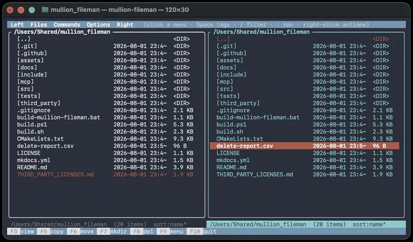Viewport: 413px width, 242px height.
Task: Click the F10 quit button
Action: [x=201, y=232]
